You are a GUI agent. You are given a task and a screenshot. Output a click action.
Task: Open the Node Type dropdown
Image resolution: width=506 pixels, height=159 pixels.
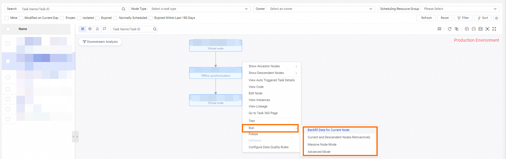[x=190, y=9]
